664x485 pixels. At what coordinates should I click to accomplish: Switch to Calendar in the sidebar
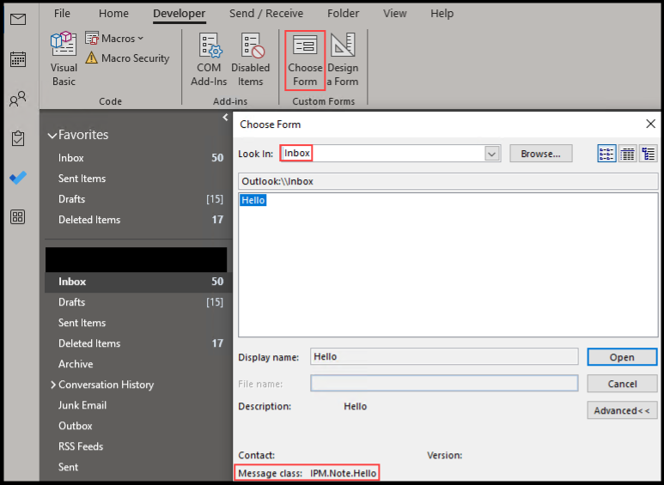(x=18, y=59)
